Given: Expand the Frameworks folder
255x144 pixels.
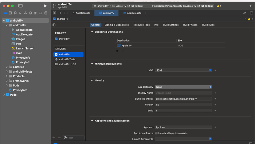Looking at the screenshot, I should pos(7,81).
